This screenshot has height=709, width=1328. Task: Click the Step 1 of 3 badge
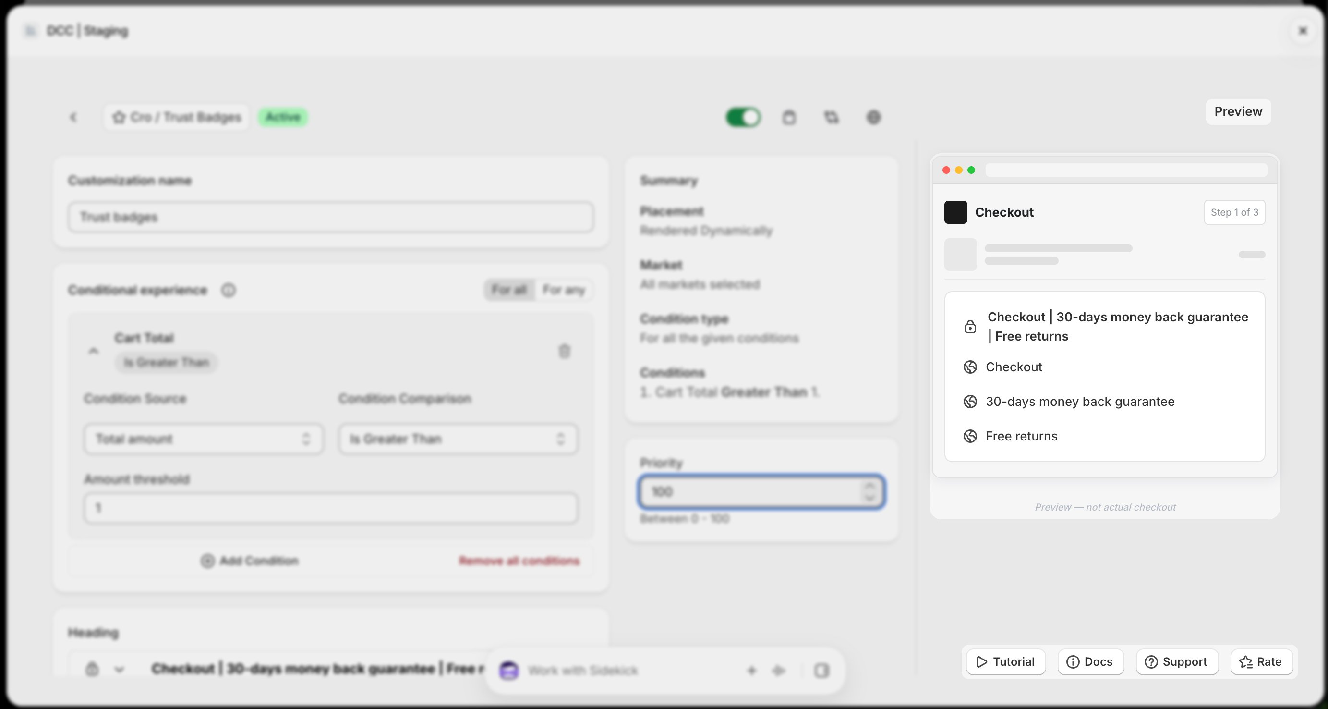1234,212
